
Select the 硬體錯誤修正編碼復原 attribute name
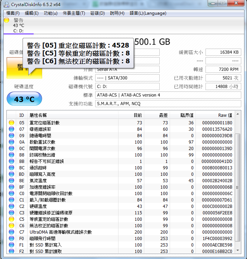[x=51, y=213]
